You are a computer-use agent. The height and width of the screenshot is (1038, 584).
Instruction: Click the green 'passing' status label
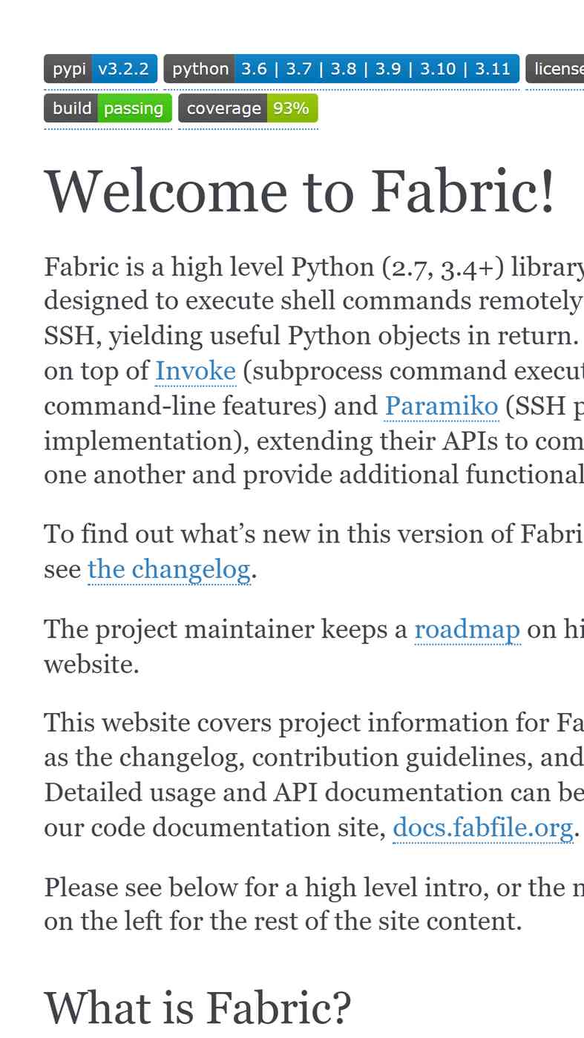(x=134, y=108)
